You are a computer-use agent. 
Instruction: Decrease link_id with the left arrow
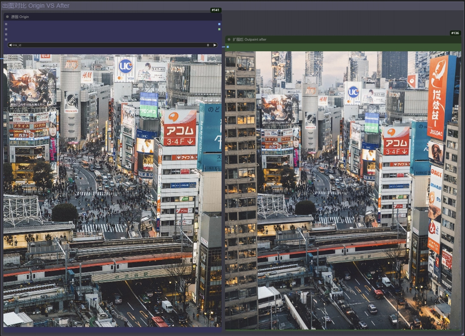click(10, 45)
